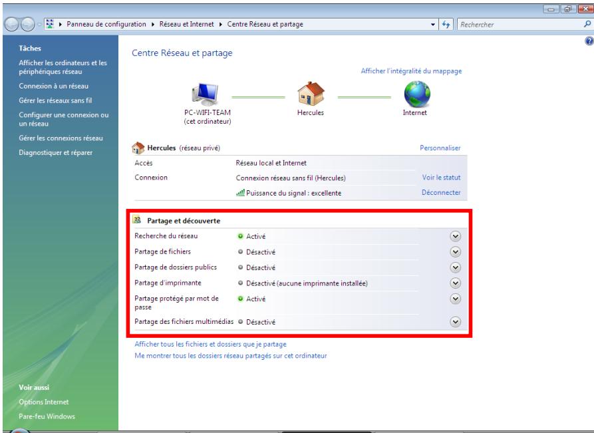The image size is (594, 433).
Task: Click Réseau local et Internet text
Action: click(271, 163)
